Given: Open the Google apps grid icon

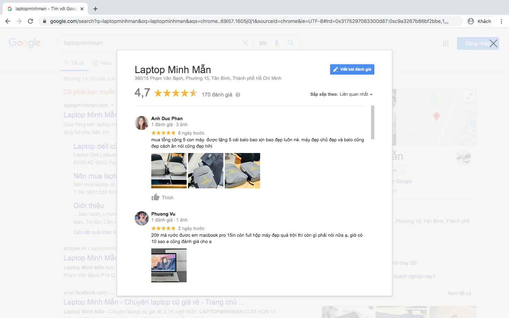Looking at the screenshot, I should 446,43.
